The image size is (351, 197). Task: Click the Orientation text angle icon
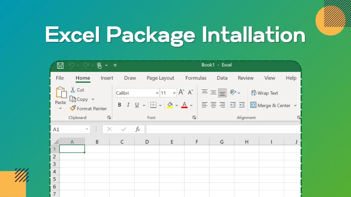click(x=233, y=92)
